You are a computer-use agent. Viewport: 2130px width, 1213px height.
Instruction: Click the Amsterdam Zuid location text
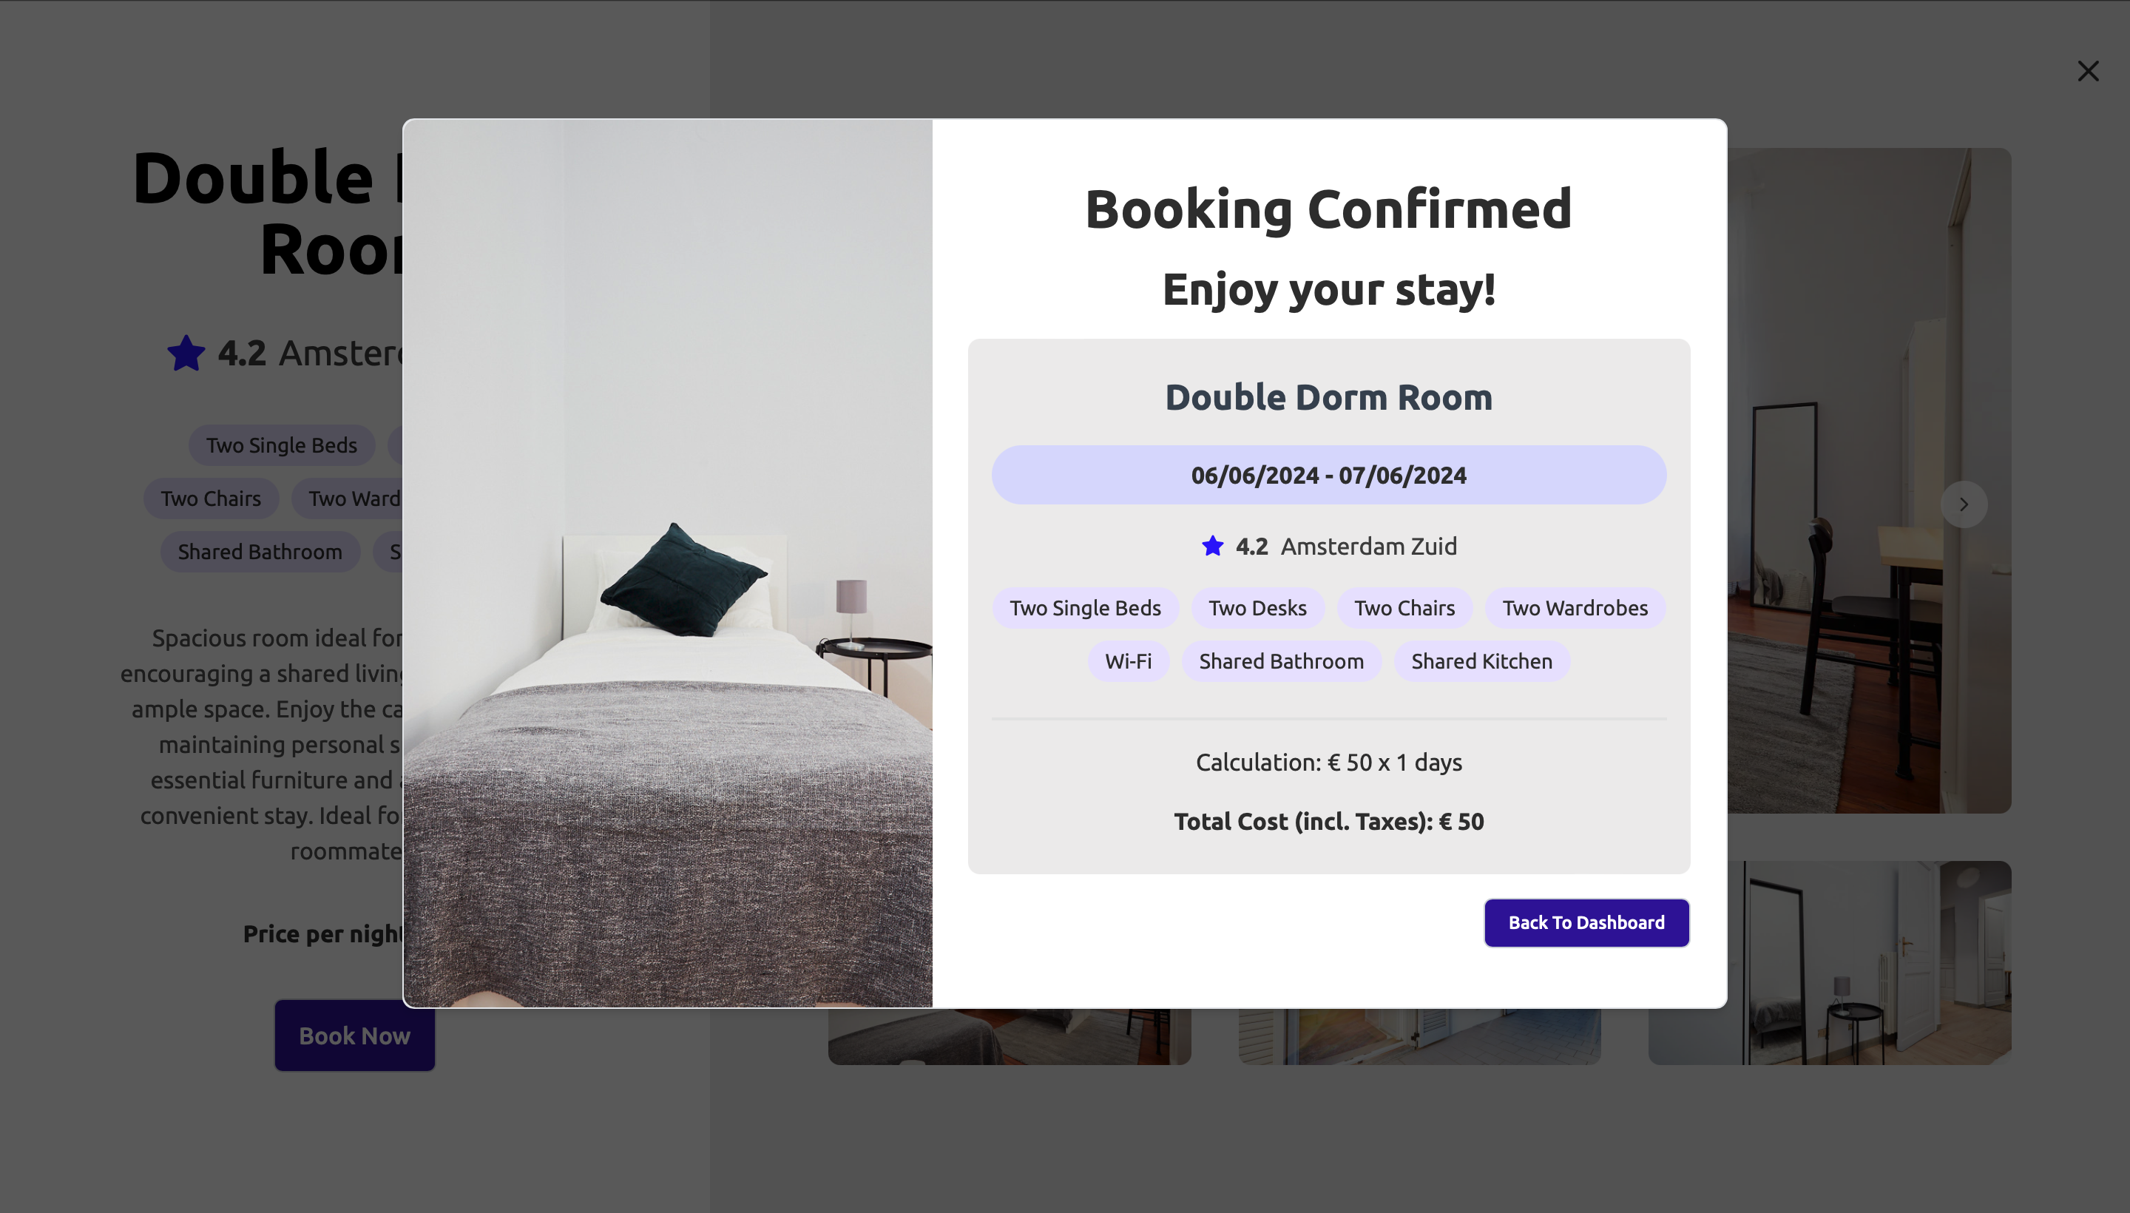point(1369,546)
